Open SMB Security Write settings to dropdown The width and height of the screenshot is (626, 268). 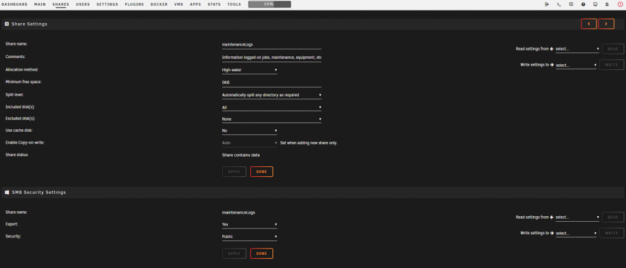click(x=576, y=234)
